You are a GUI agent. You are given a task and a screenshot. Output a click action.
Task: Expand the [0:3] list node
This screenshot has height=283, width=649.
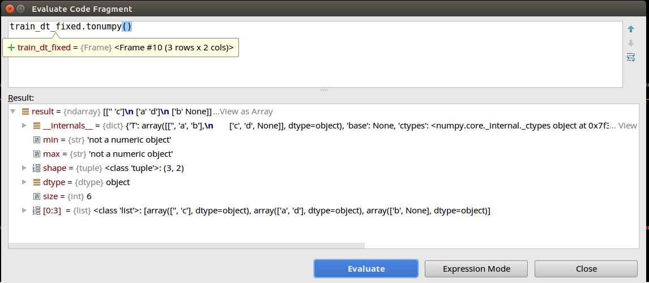point(24,211)
